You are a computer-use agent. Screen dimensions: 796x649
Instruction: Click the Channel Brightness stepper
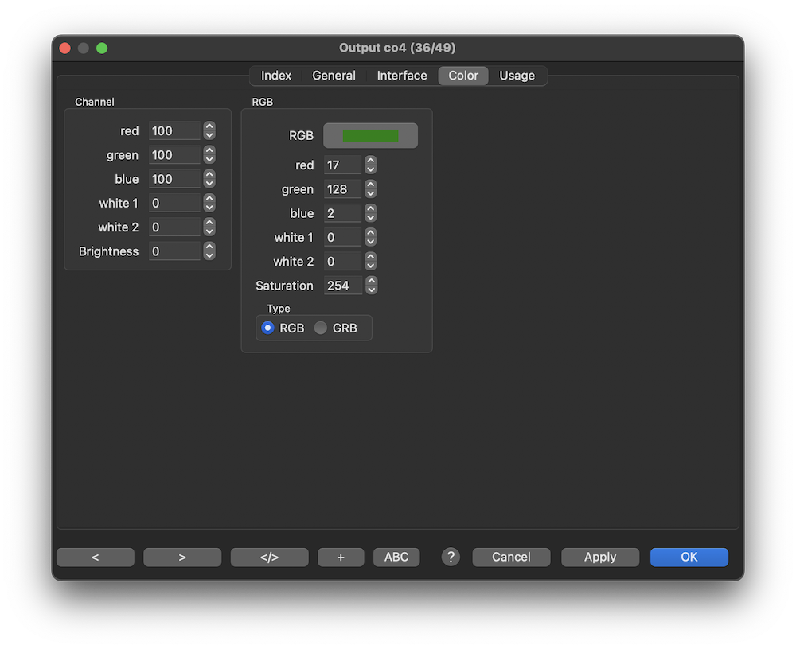(x=209, y=251)
